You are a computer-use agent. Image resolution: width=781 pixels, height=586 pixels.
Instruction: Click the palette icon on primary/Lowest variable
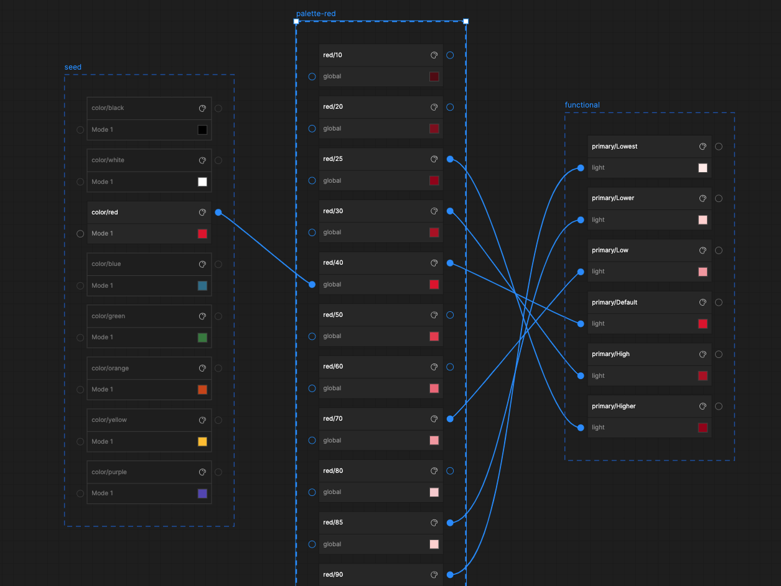pos(703,146)
